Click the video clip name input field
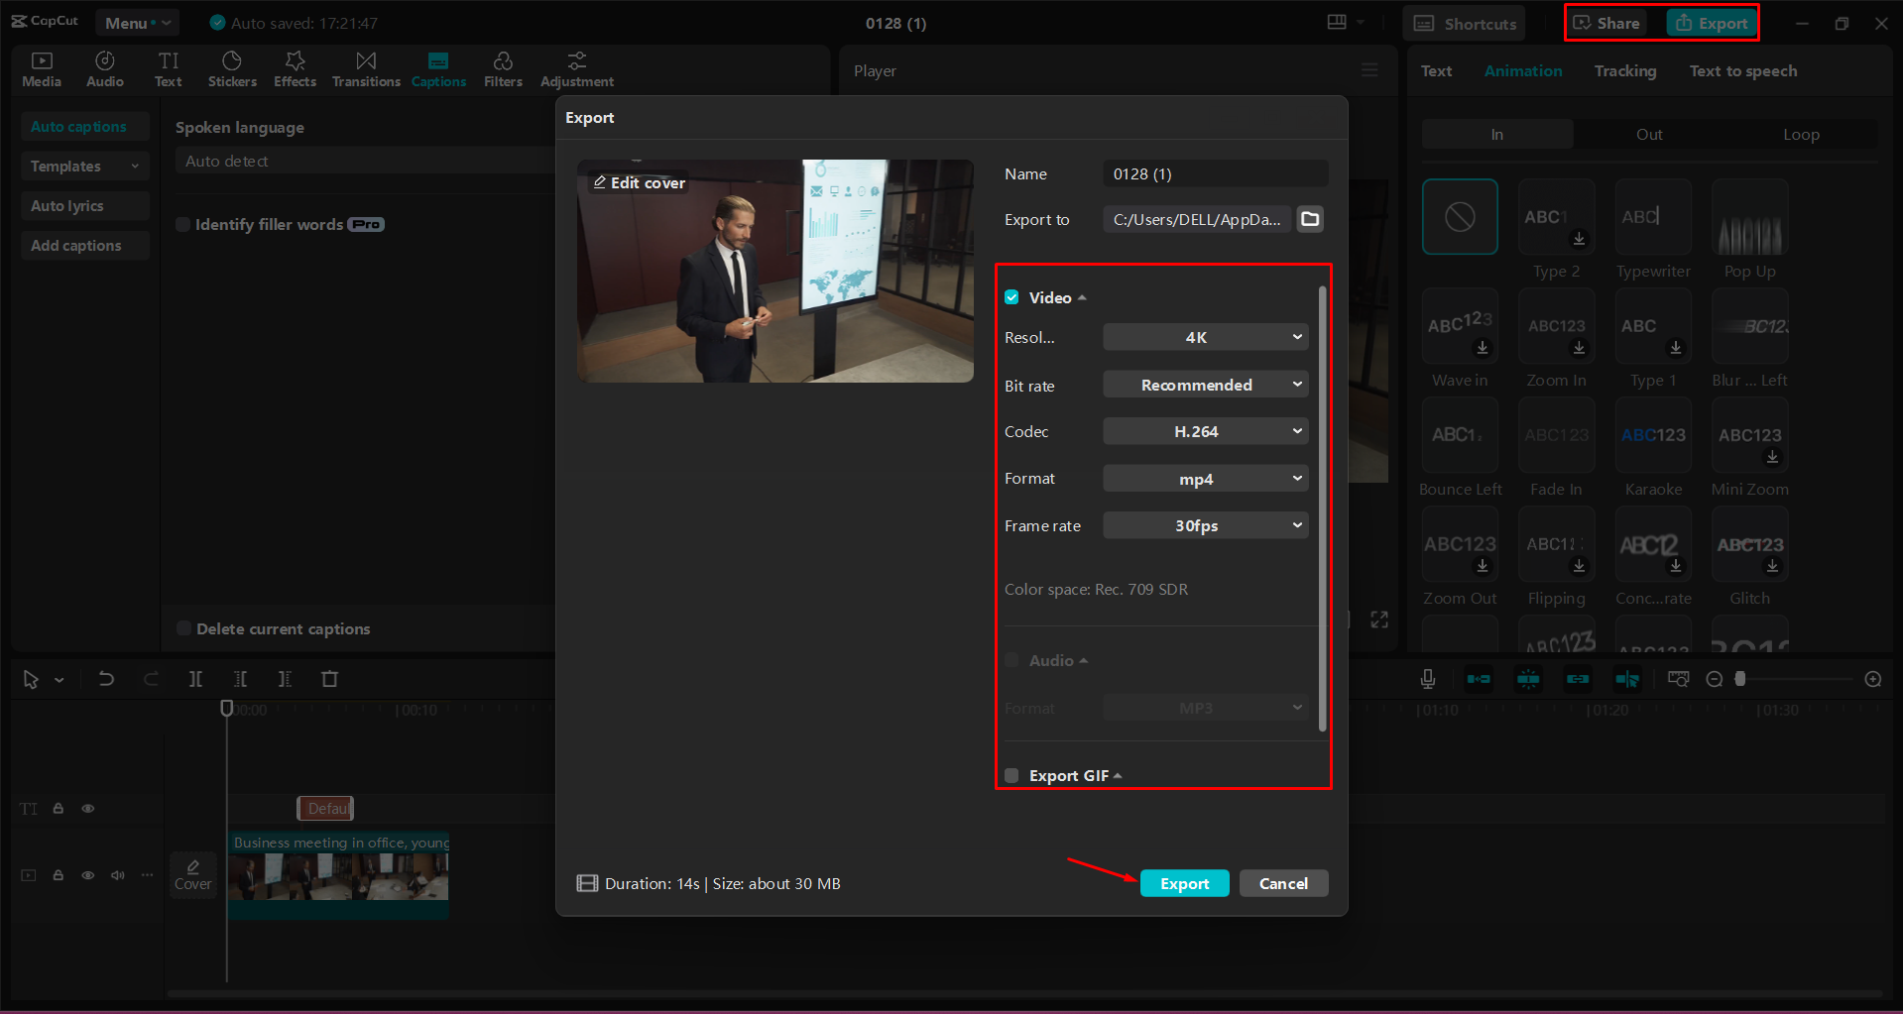The width and height of the screenshot is (1903, 1014). 1215,173
